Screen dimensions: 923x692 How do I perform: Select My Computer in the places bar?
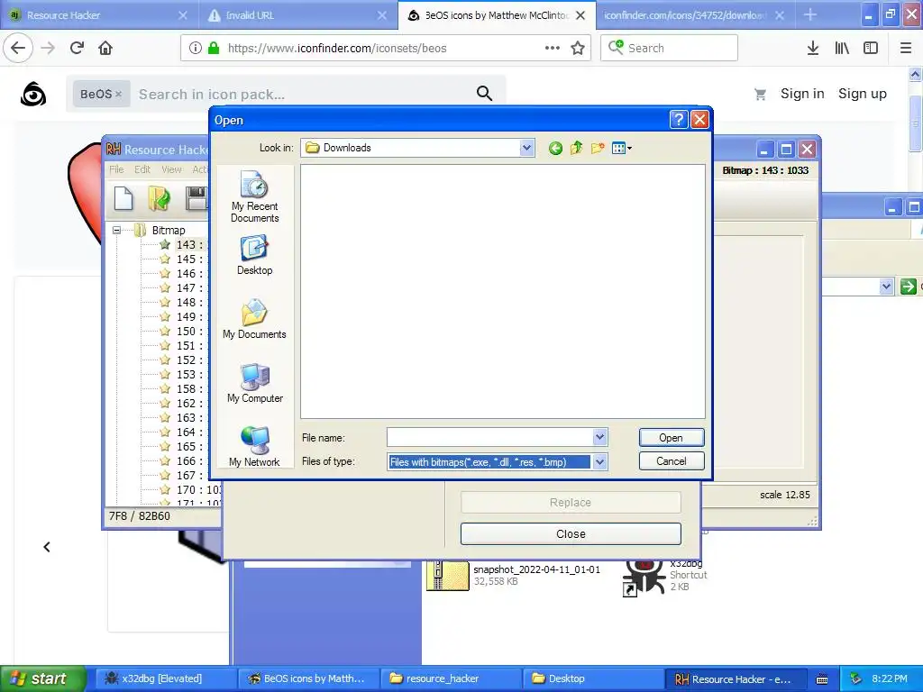[x=255, y=383]
